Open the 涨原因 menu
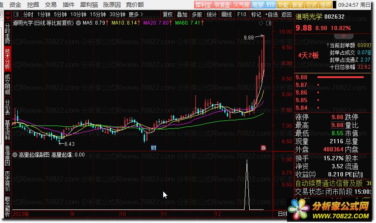Screen dimensions: 376x223 [112, 5]
